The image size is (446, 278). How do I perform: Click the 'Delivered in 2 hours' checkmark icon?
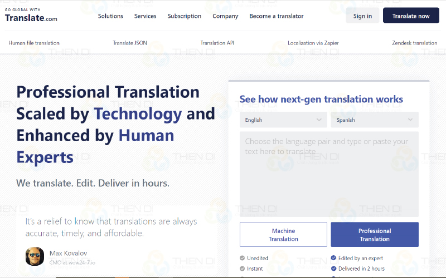click(x=333, y=269)
